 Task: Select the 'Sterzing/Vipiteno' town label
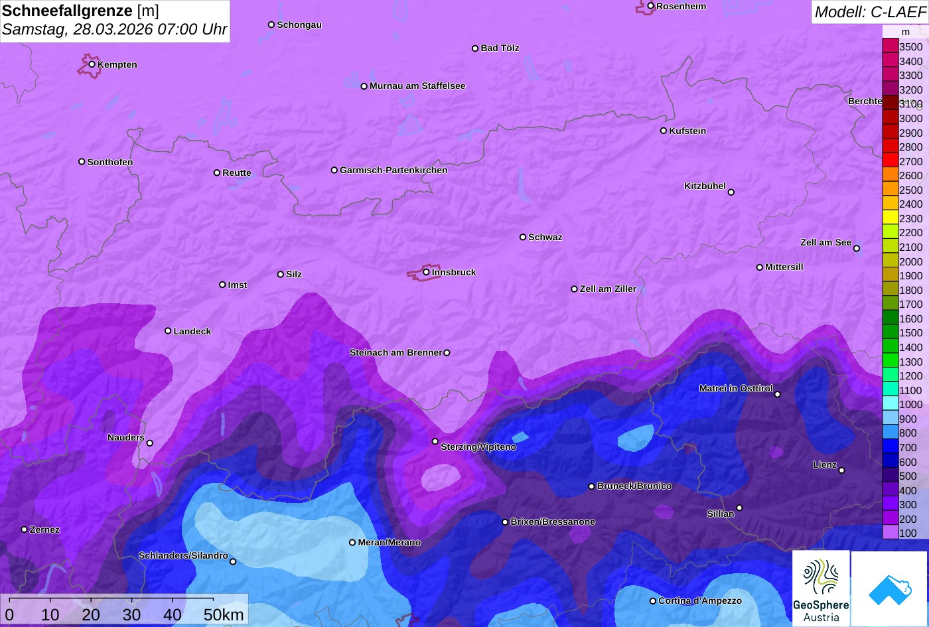tap(478, 447)
